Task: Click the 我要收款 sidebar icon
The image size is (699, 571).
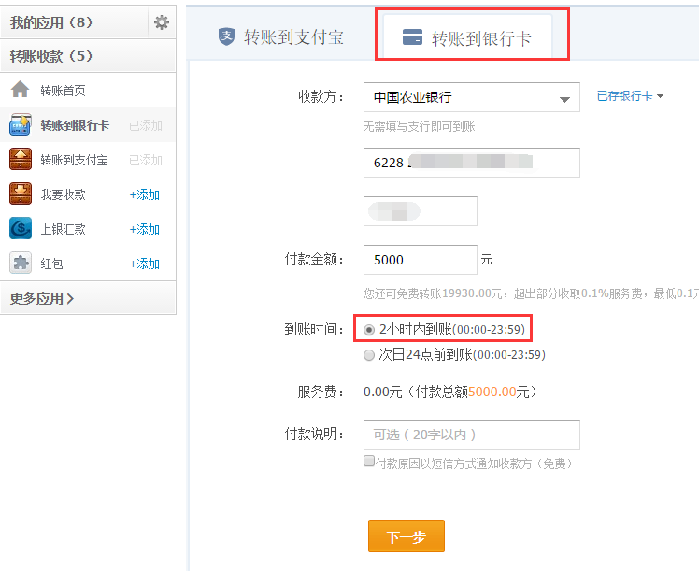Action: click(21, 193)
